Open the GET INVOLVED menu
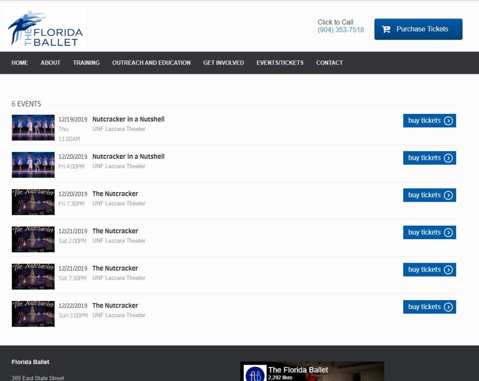The height and width of the screenshot is (381, 479). tap(224, 63)
